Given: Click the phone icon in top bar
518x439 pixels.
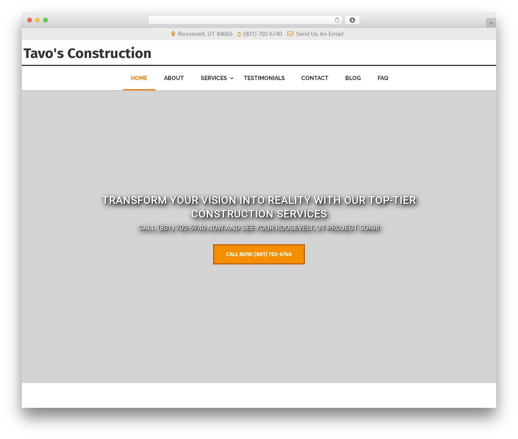Looking at the screenshot, I should 239,34.
